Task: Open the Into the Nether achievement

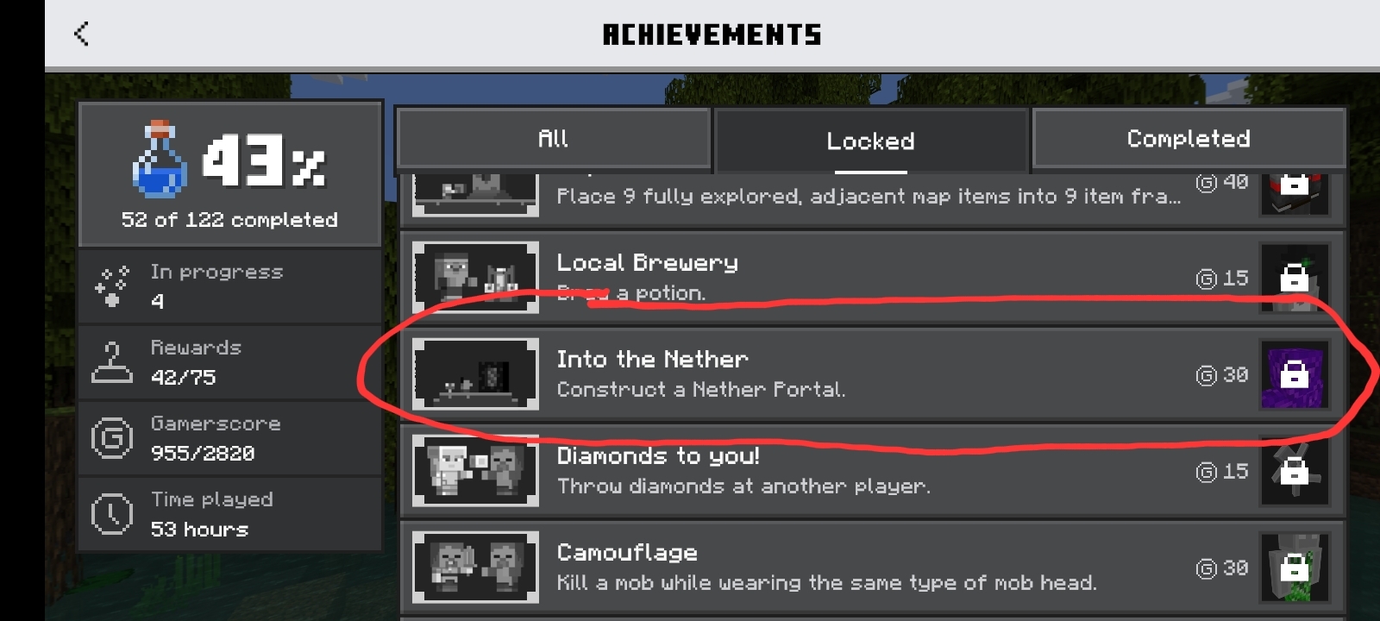Action: [x=872, y=374]
